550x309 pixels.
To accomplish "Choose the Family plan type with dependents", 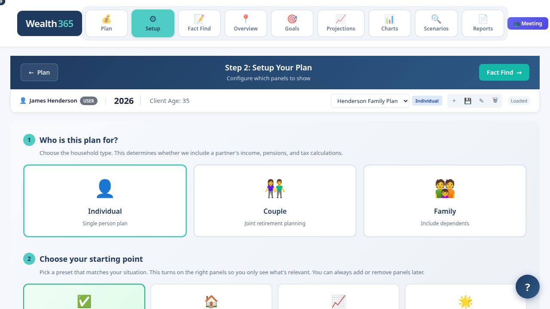I will pos(445,200).
